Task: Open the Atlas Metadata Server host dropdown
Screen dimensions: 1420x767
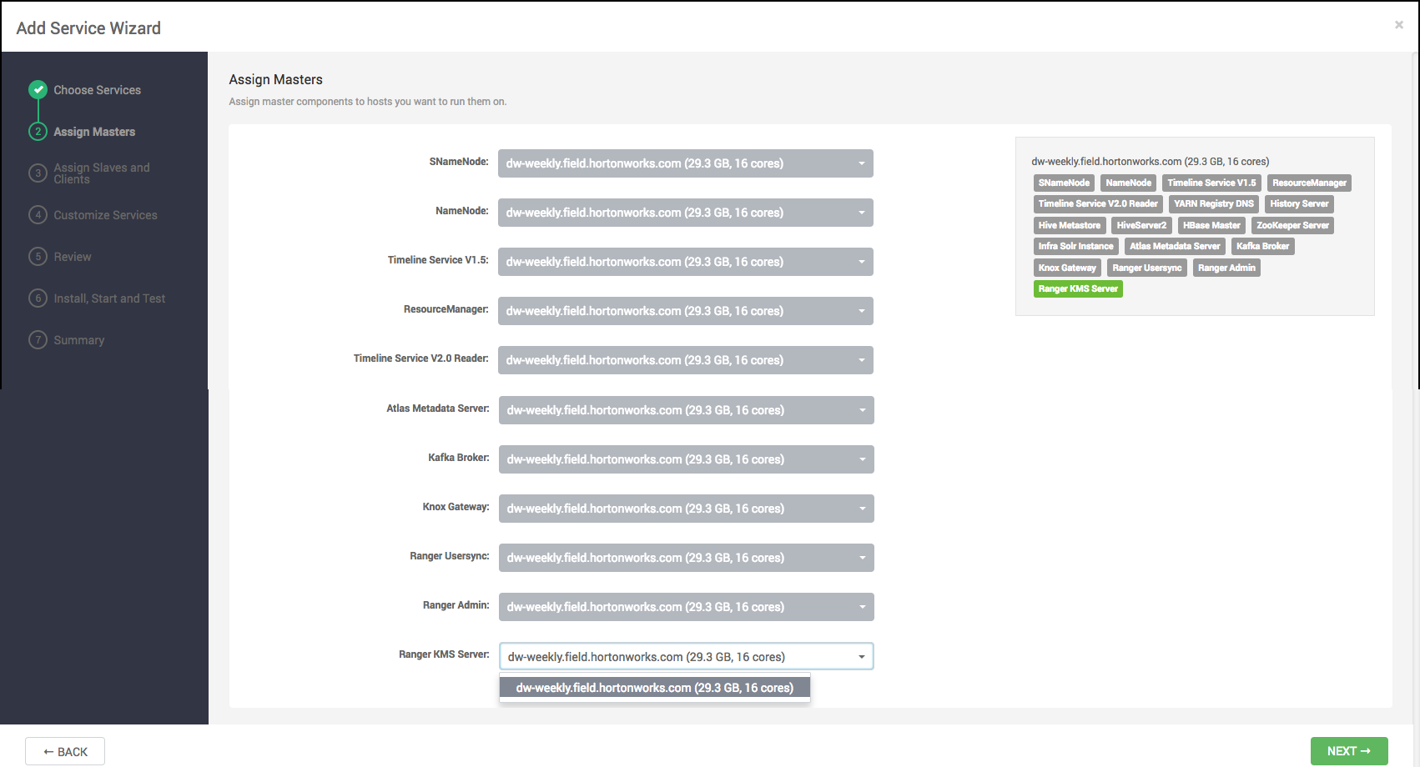Action: tap(687, 410)
